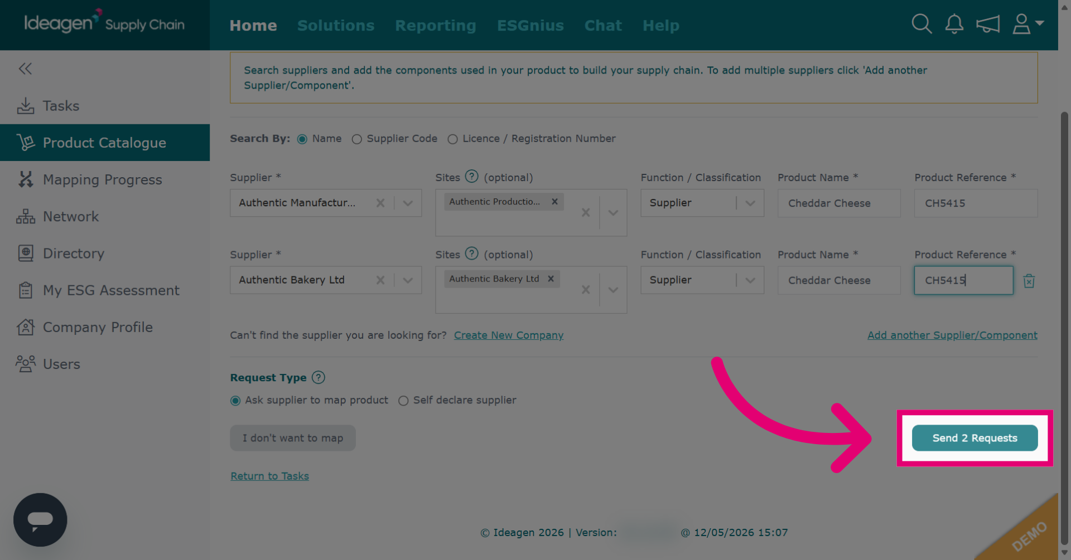
Task: Open the announcements megaphone icon
Action: (988, 24)
